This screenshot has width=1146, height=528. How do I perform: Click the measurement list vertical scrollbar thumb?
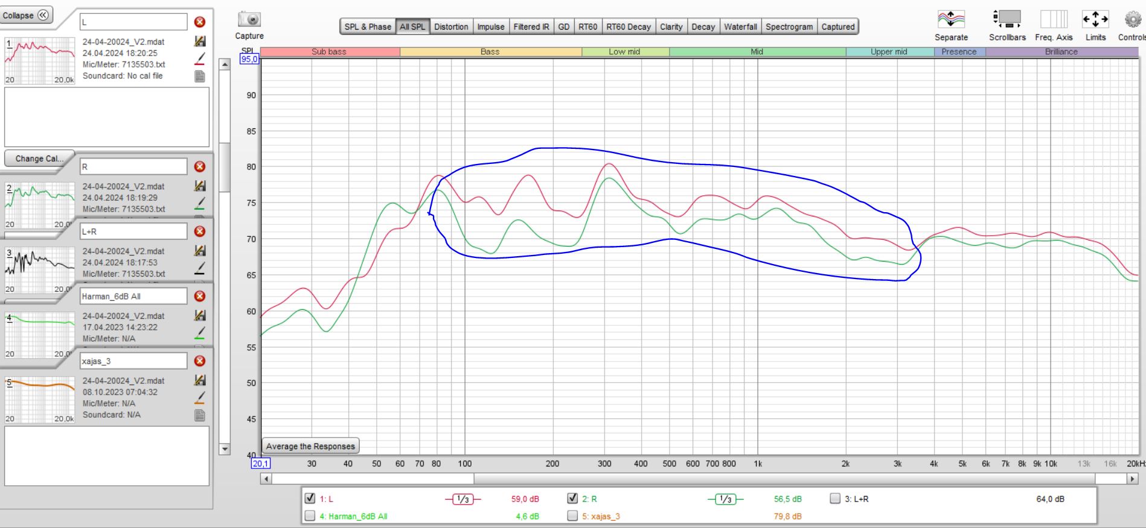click(x=225, y=166)
